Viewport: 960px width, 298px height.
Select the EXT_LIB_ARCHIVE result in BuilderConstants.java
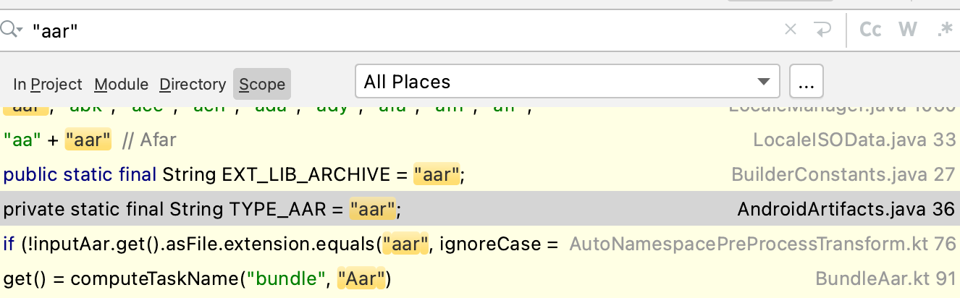pyautogui.click(x=480, y=174)
